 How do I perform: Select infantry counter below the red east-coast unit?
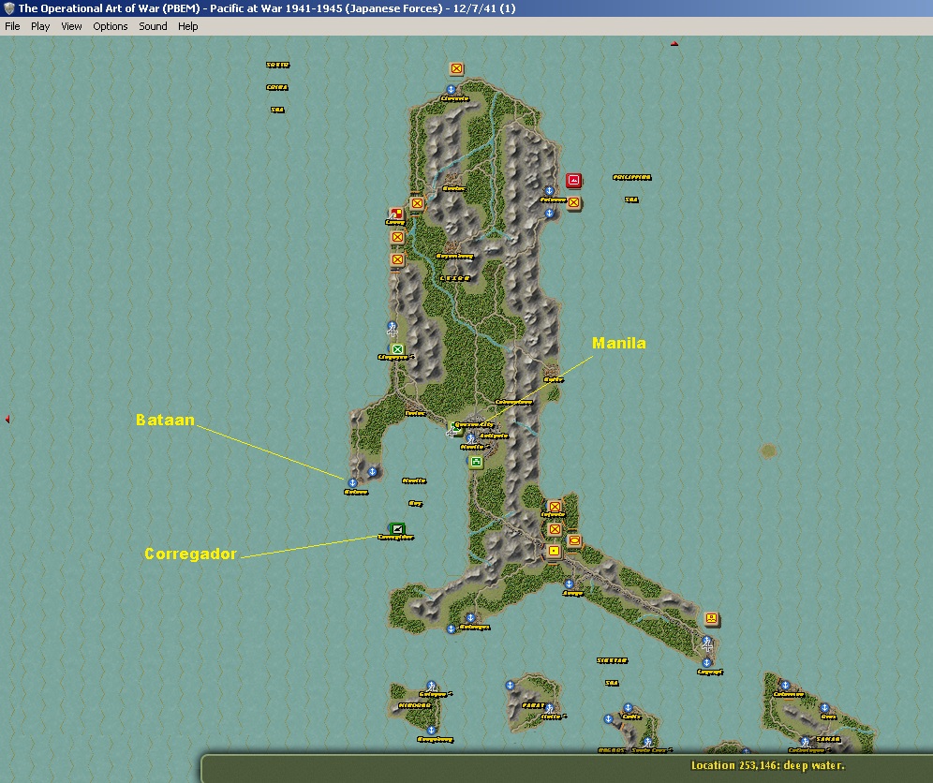[x=573, y=203]
